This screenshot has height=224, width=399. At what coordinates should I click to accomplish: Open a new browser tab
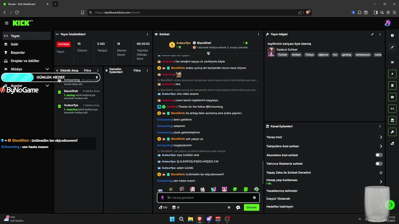[55, 4]
